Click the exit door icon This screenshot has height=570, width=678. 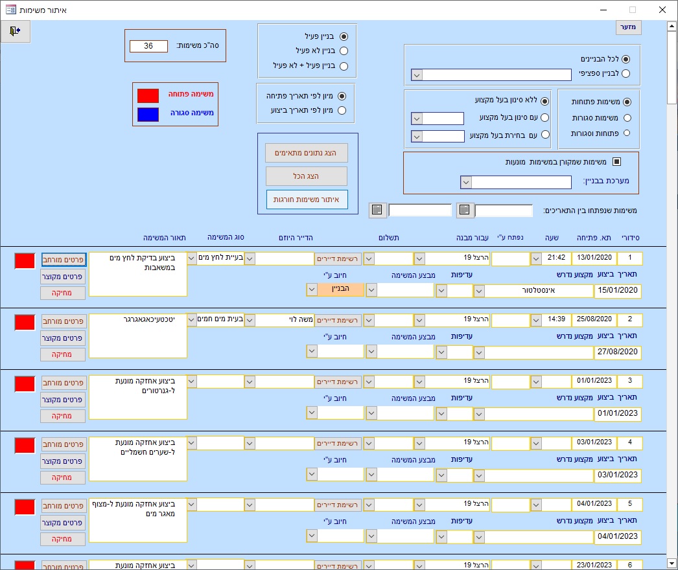pyautogui.click(x=15, y=30)
